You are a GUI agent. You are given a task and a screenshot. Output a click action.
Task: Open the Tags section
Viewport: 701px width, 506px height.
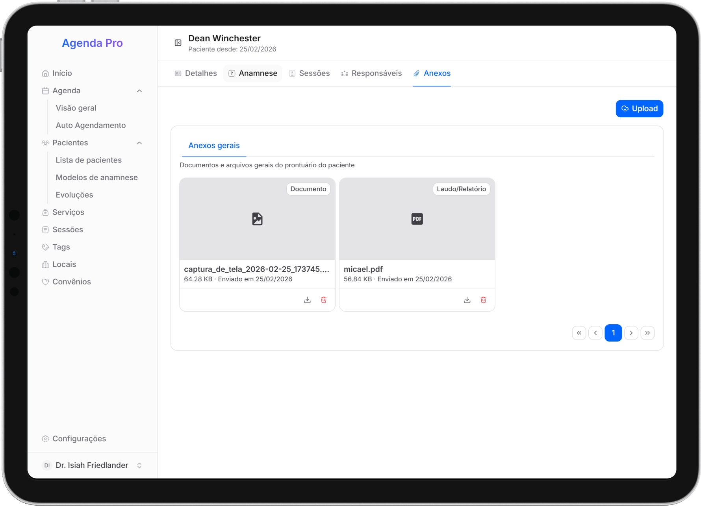click(x=61, y=247)
